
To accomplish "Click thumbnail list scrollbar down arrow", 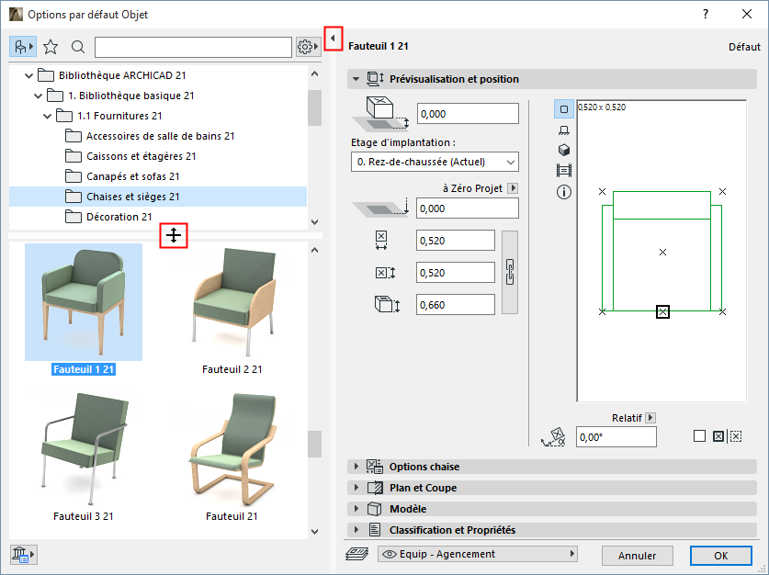I will point(315,532).
